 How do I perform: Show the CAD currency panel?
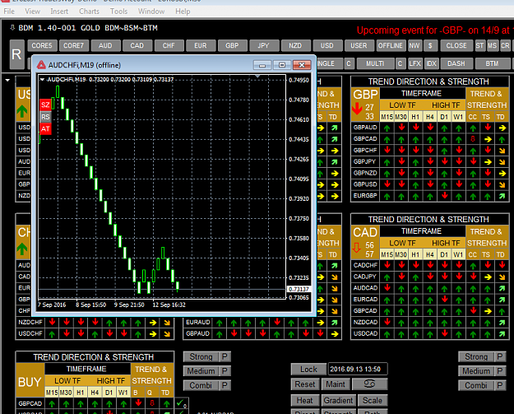point(137,45)
